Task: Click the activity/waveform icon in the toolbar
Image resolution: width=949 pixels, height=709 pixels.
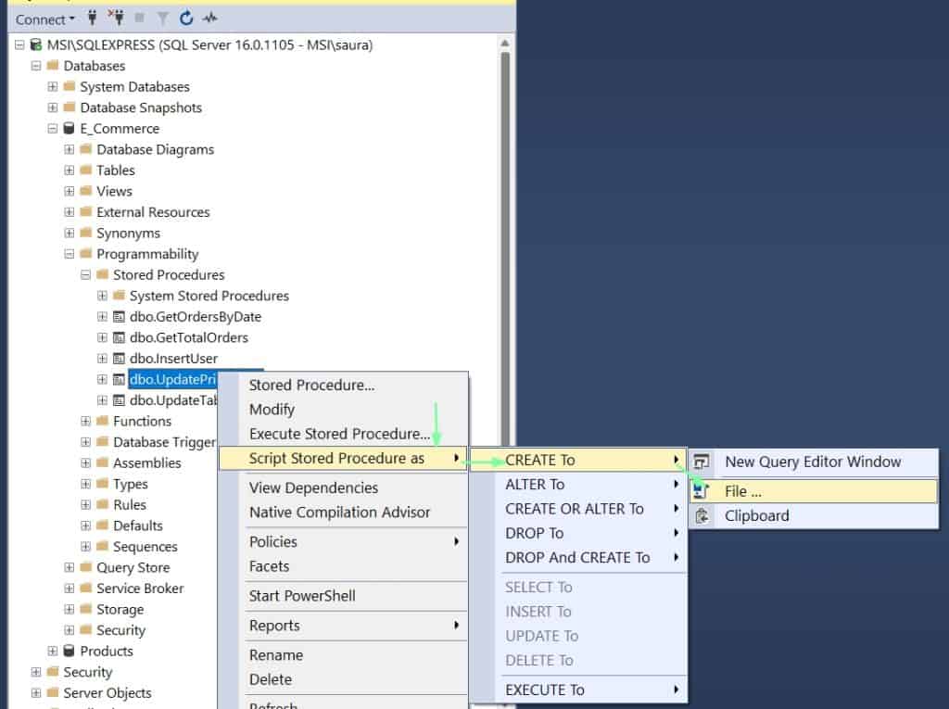Action: click(209, 19)
